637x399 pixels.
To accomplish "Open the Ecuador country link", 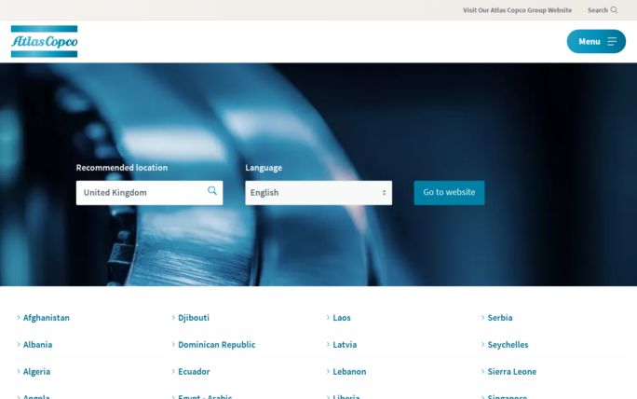I will [x=194, y=372].
